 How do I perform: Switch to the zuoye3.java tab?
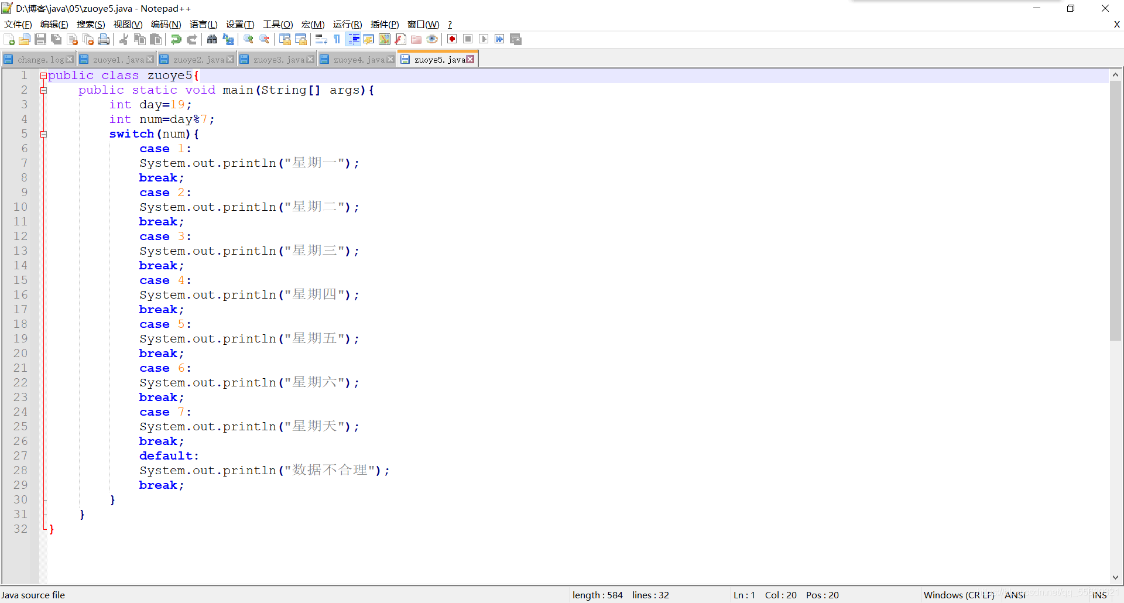277,59
